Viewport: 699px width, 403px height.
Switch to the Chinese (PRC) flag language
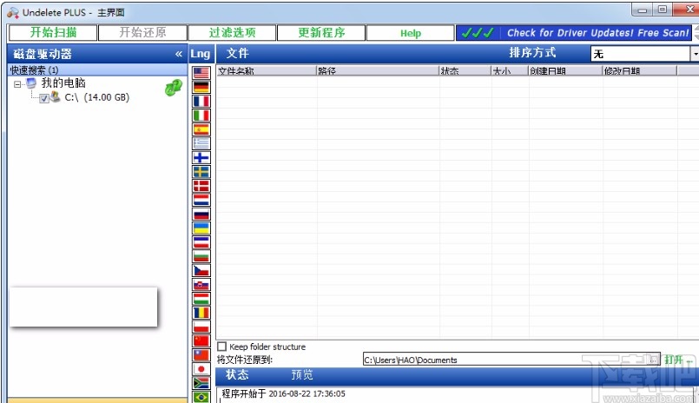(x=201, y=341)
